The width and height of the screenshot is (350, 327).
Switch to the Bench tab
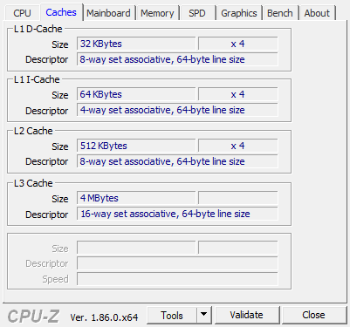tap(280, 13)
